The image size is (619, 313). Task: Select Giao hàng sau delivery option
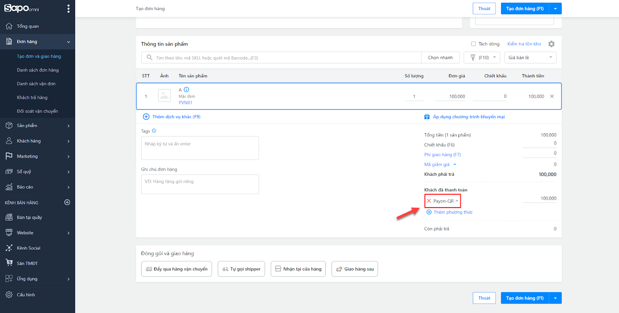pos(355,269)
